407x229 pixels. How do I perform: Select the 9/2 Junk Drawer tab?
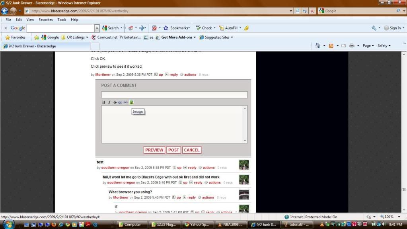pyautogui.click(x=46, y=46)
